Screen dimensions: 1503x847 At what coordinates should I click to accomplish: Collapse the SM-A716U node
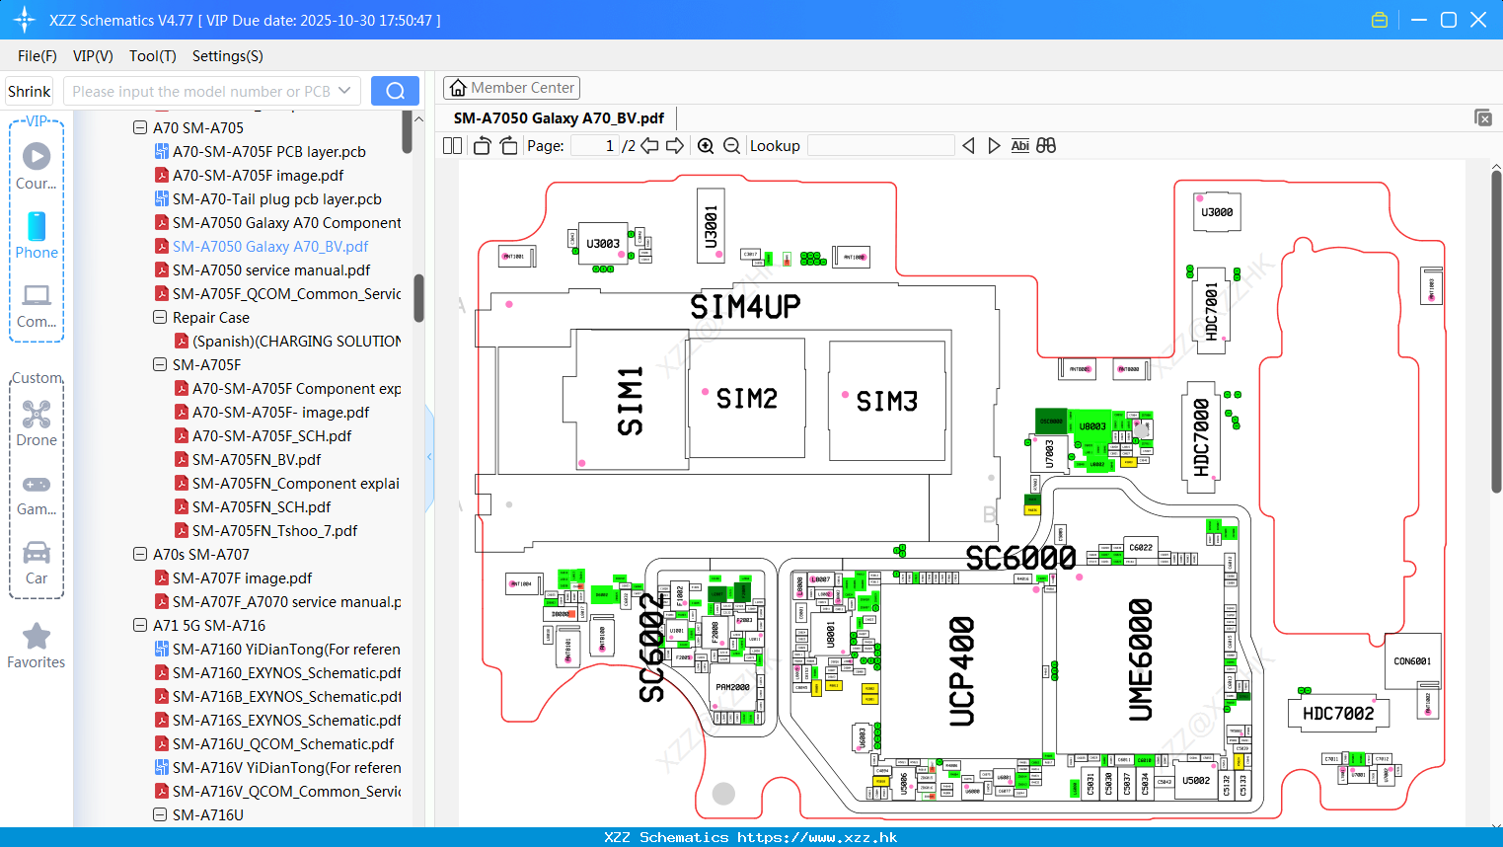(160, 815)
